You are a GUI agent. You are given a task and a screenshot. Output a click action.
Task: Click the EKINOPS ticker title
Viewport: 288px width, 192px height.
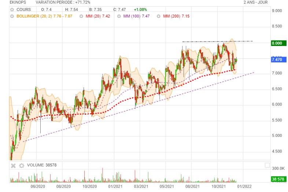(18, 3)
